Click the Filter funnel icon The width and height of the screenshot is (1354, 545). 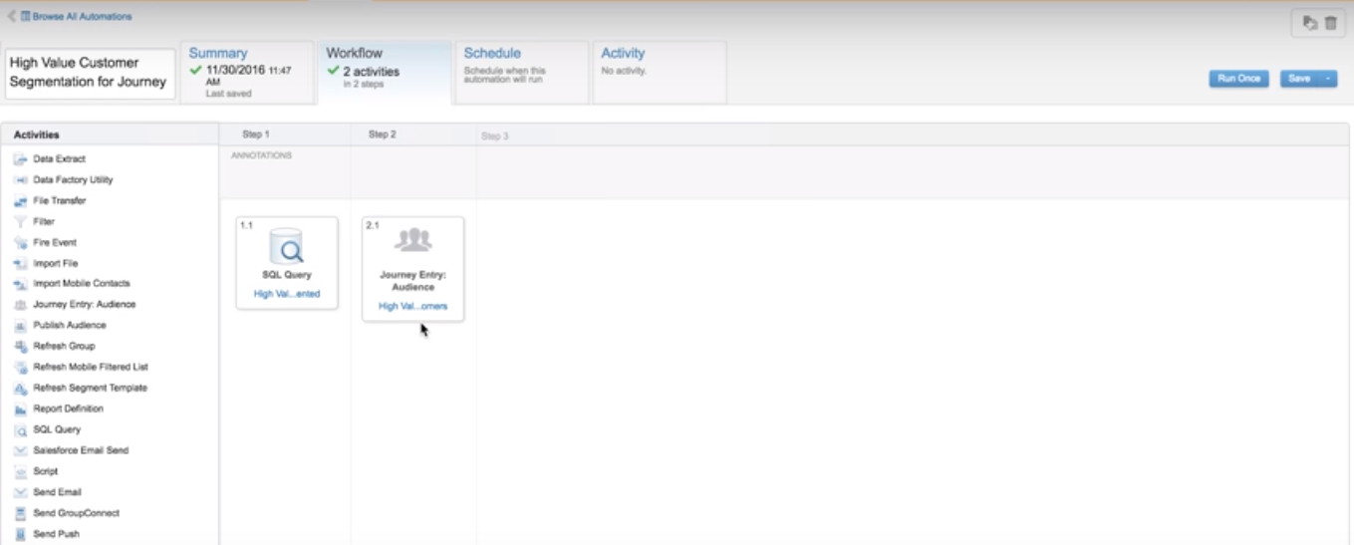point(20,222)
